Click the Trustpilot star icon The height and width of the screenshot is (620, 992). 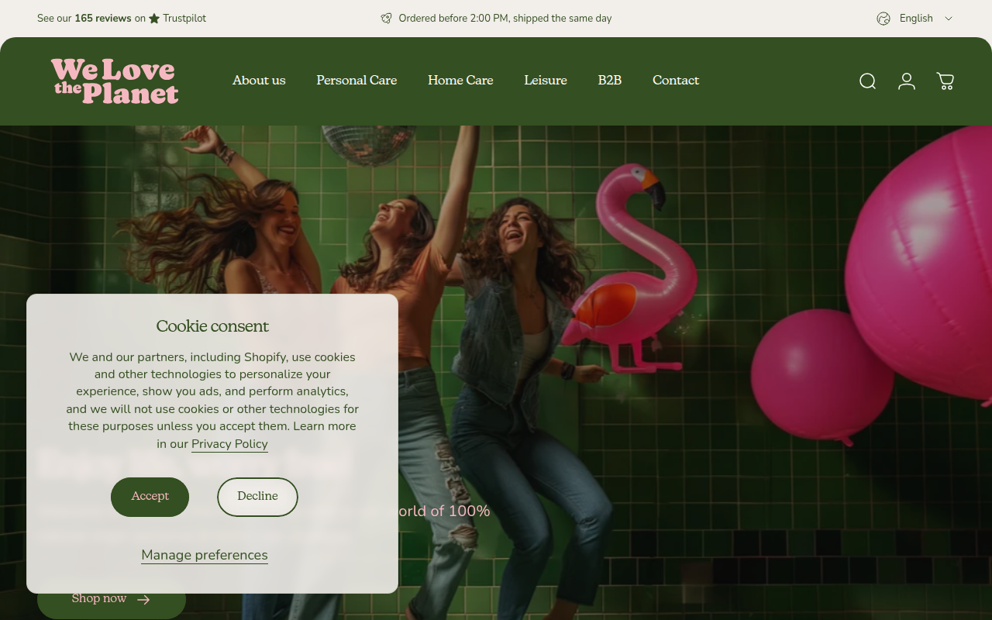(x=154, y=19)
